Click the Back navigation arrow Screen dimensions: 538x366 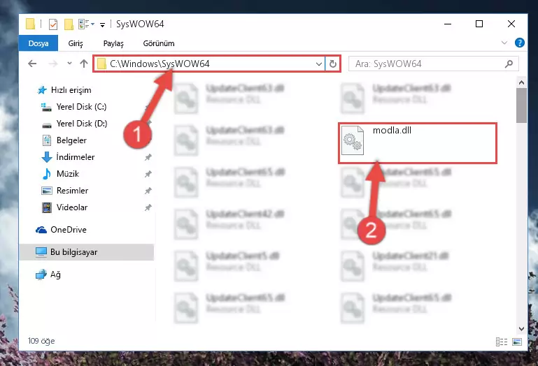pyautogui.click(x=32, y=64)
